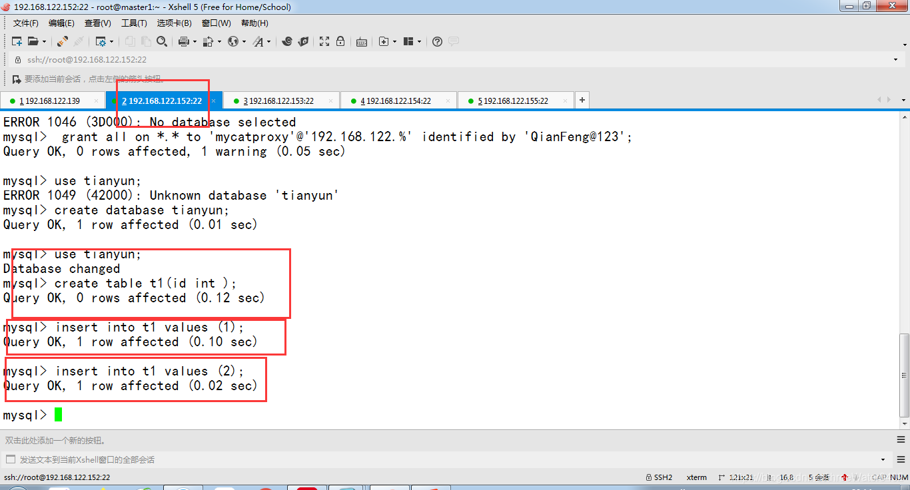The height and width of the screenshot is (490, 910).
Task: Click the compose bar target icon
Action: tap(10, 459)
